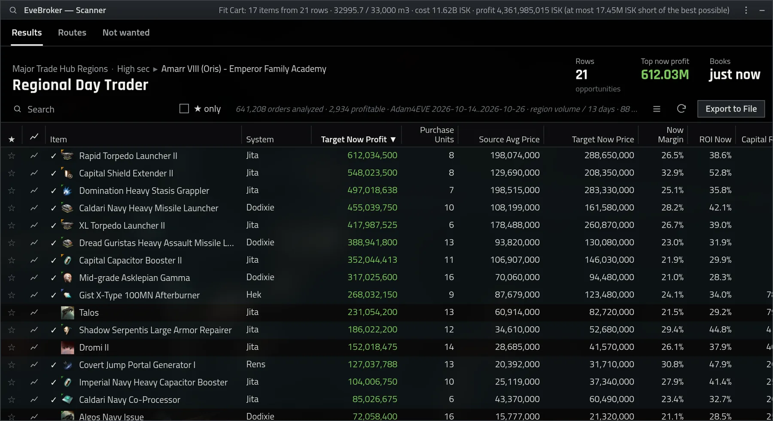773x421 pixels.
Task: Click the Now Margin column header
Action: point(670,135)
